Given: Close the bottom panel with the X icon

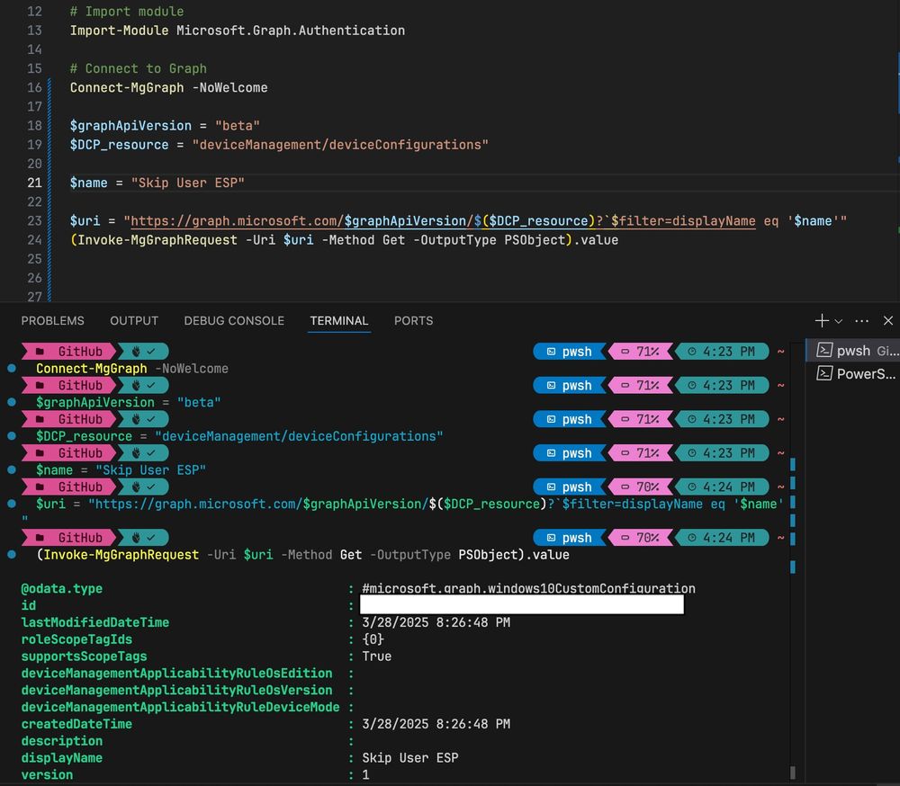Looking at the screenshot, I should pyautogui.click(x=888, y=321).
